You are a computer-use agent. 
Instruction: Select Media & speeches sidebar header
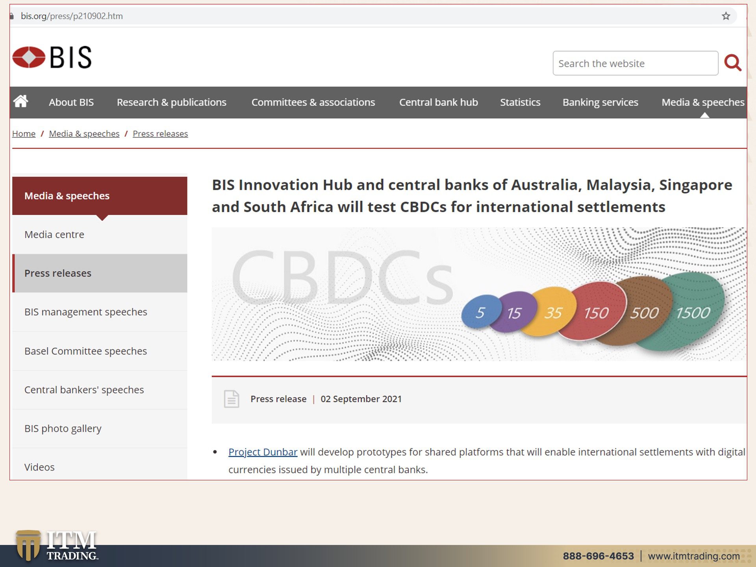100,196
